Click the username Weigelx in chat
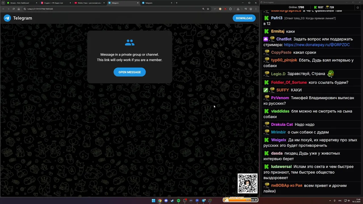The height and width of the screenshot is (204, 363). pyautogui.click(x=278, y=140)
